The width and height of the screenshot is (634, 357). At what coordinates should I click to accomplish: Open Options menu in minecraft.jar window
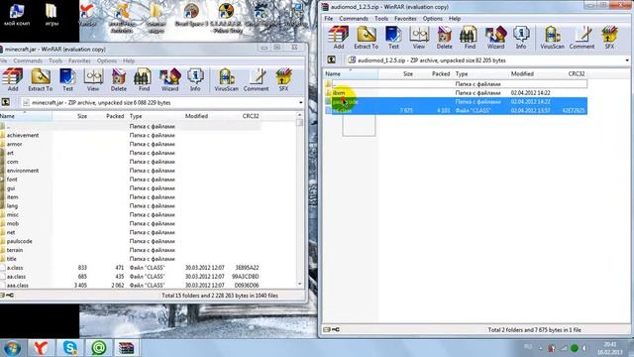click(107, 60)
